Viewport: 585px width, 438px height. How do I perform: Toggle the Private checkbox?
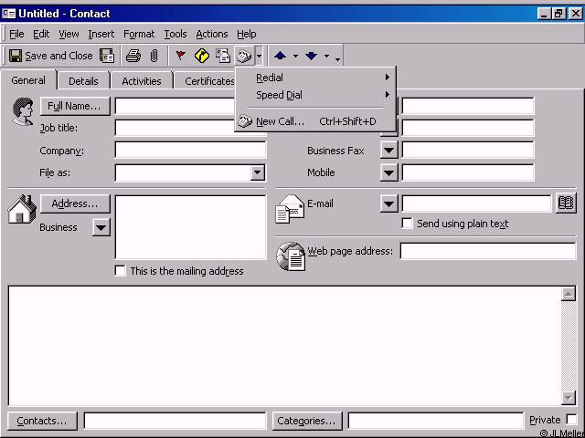(570, 420)
